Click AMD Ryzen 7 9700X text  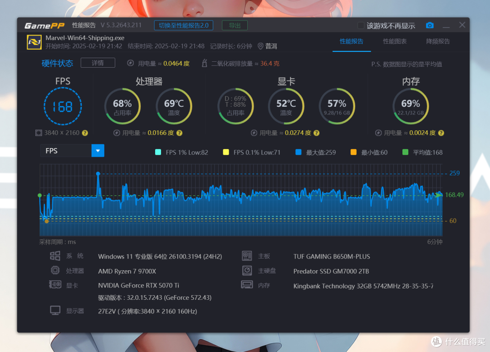pyautogui.click(x=127, y=271)
